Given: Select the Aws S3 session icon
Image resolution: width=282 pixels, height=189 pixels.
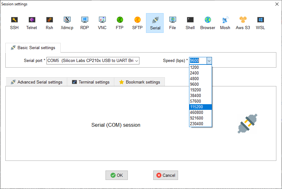Looking at the screenshot, I should click(243, 23).
